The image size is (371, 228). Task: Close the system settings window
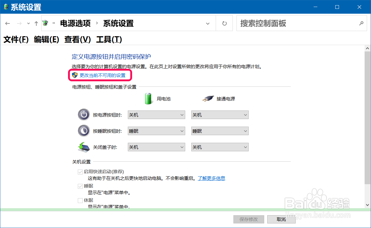click(359, 7)
